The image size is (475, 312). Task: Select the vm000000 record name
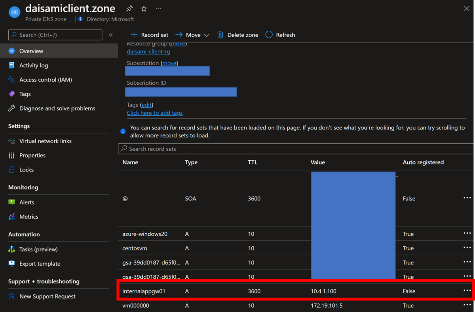pyautogui.click(x=136, y=305)
